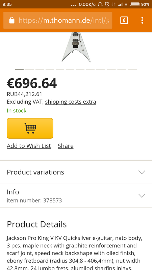
Task: Open the Add to Wish List link
Action: [29, 146]
